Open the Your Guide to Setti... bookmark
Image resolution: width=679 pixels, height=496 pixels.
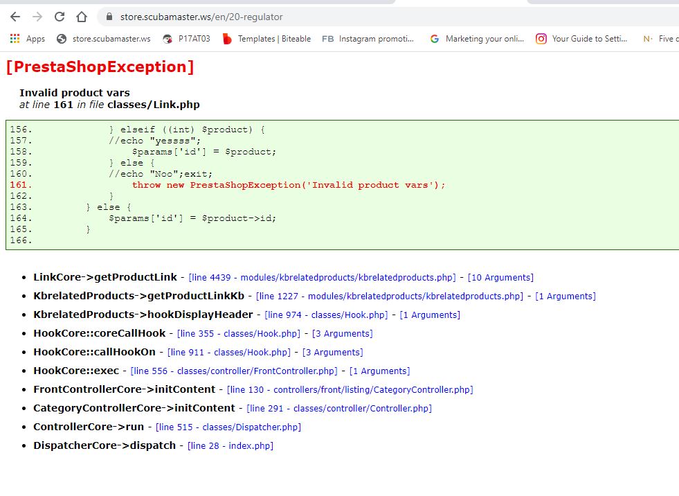[x=581, y=39]
